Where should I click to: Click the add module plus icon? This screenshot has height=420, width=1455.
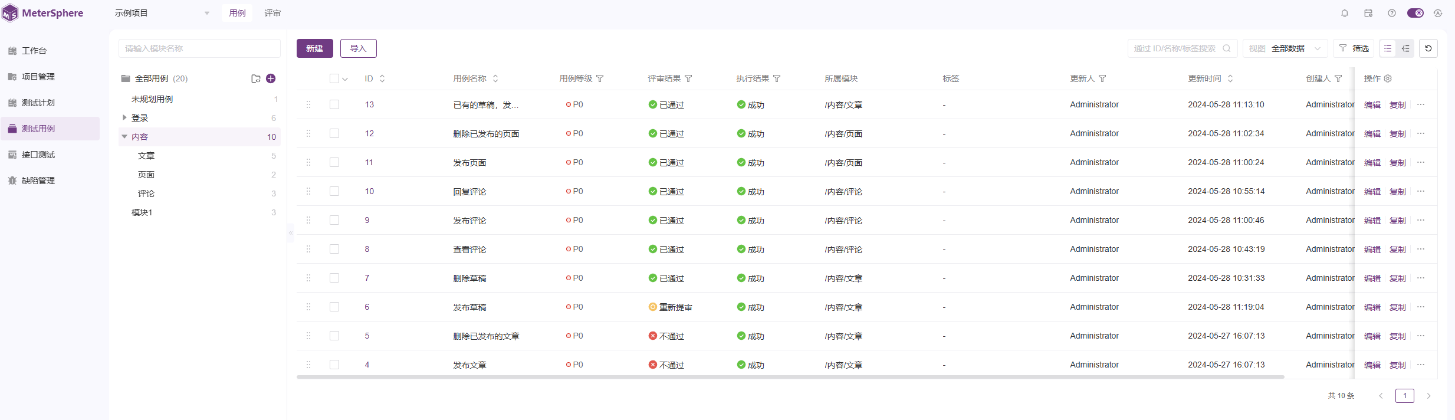[271, 78]
